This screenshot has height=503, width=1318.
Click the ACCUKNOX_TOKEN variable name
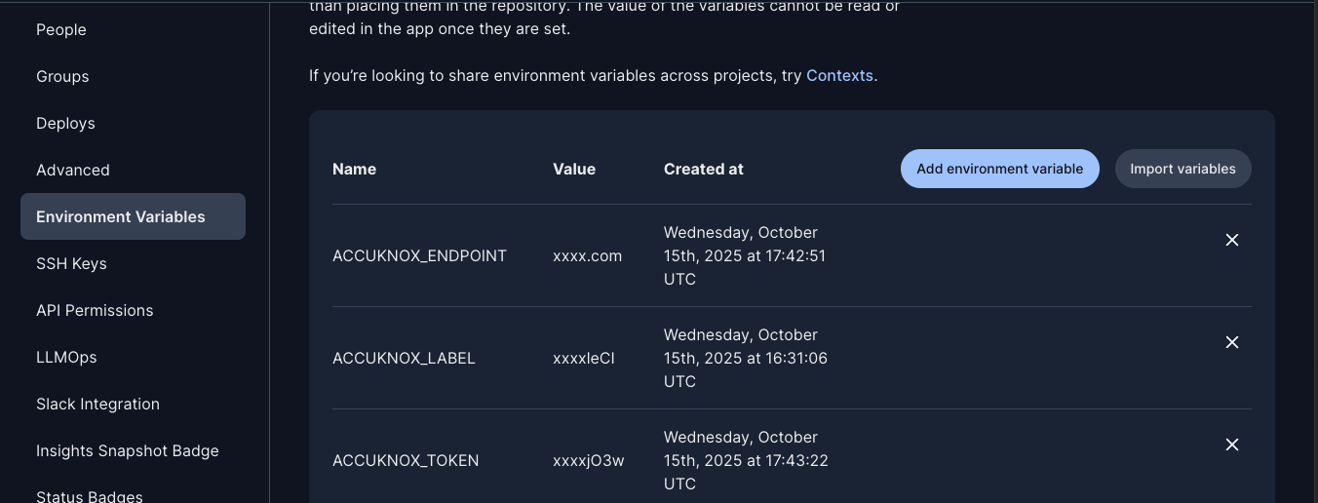point(406,460)
